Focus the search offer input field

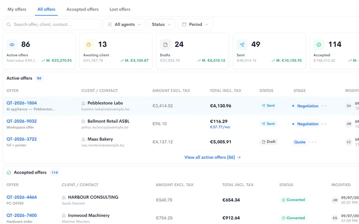52,24
